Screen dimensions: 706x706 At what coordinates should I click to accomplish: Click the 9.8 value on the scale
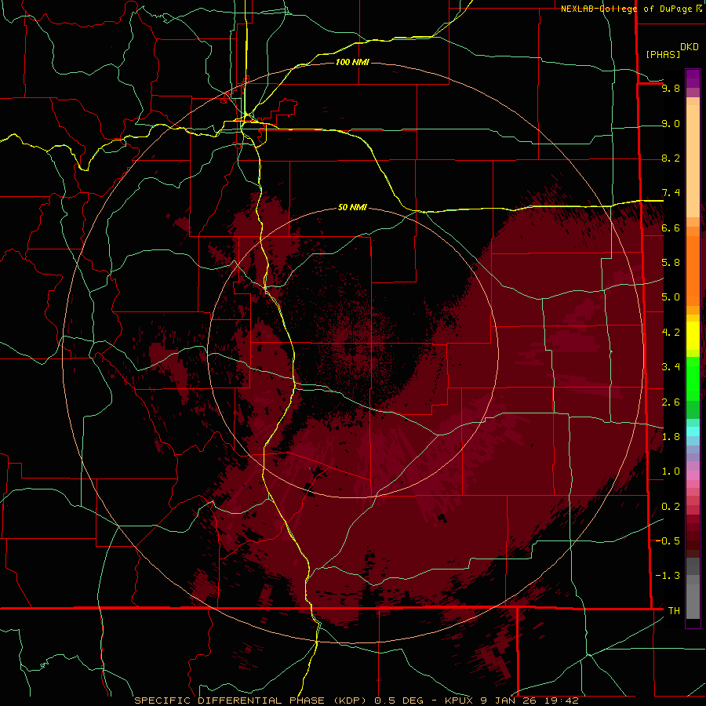[671, 88]
